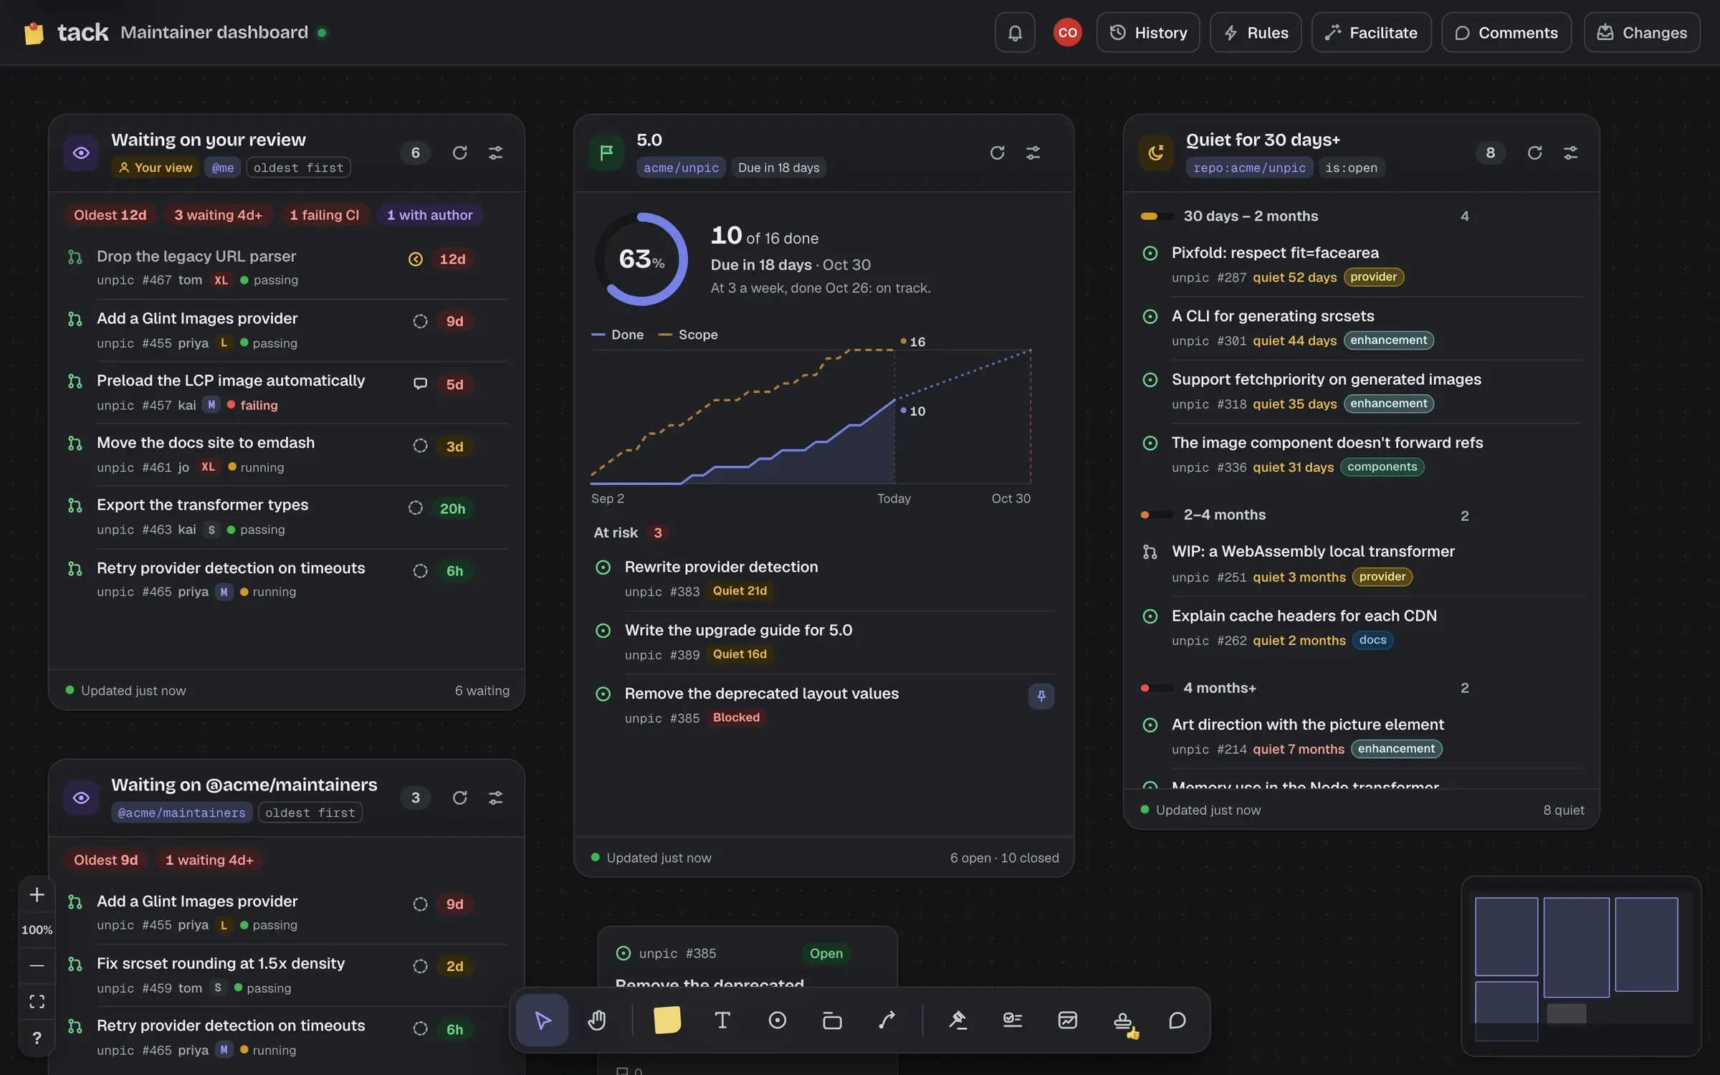Zoom out with the minus button

[37, 965]
